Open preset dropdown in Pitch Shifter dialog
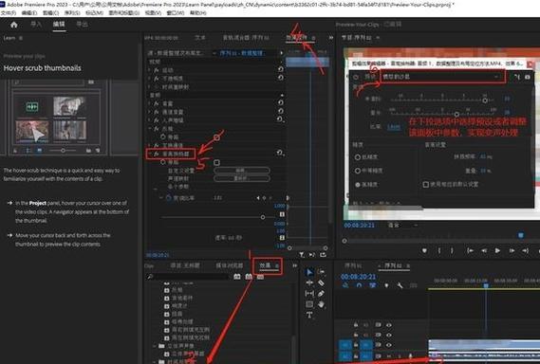 [x=443, y=77]
